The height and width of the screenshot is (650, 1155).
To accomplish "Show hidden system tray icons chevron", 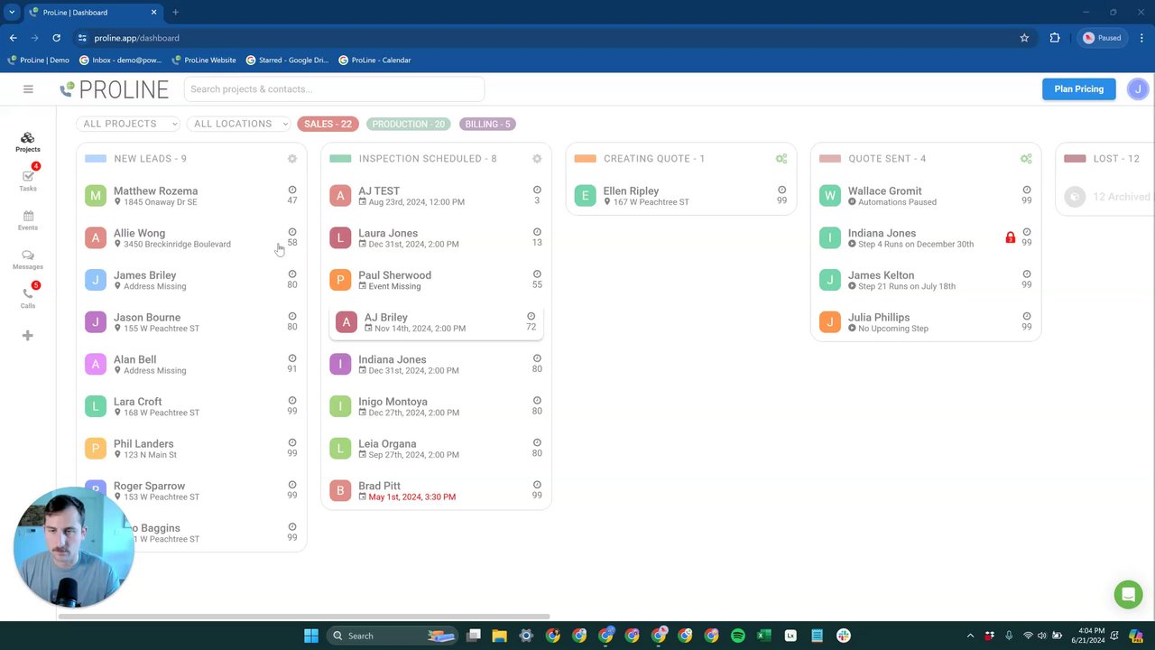I will pyautogui.click(x=970, y=636).
